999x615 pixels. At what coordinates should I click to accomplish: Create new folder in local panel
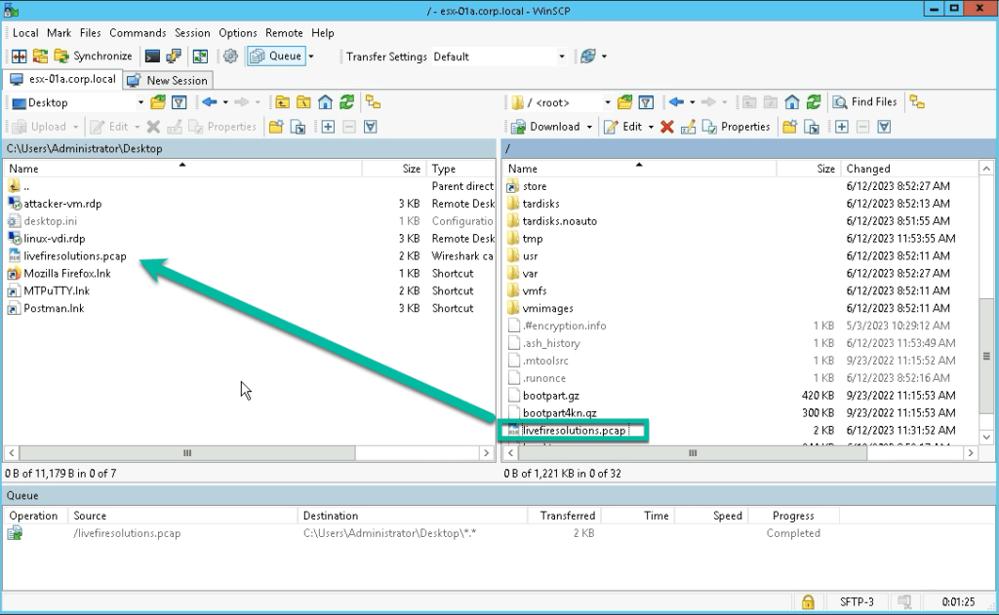(x=276, y=127)
